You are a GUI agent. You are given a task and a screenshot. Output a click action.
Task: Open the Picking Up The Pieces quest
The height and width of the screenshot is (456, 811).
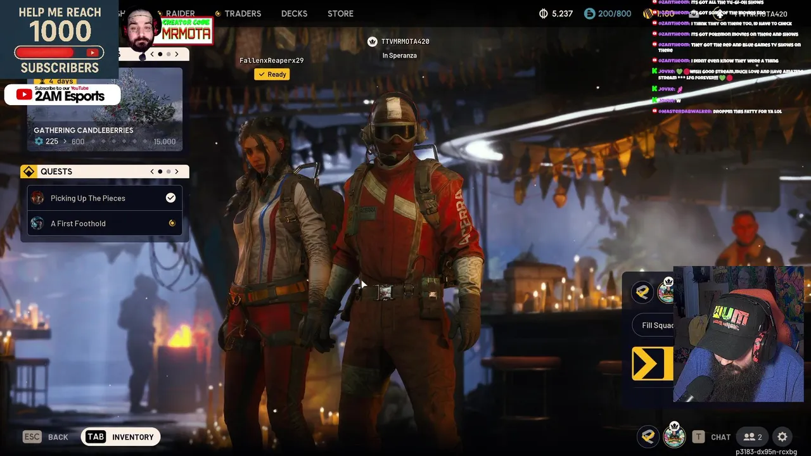click(x=105, y=198)
